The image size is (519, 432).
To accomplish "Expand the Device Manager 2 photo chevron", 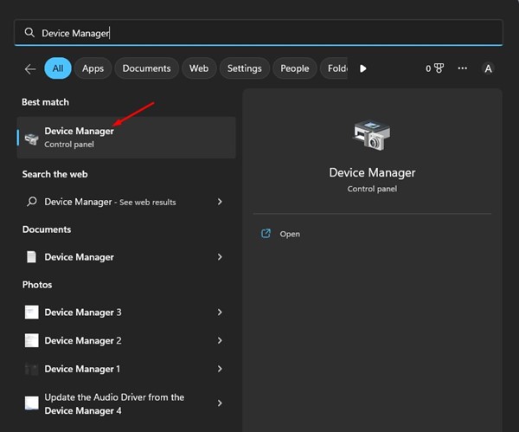I will (x=220, y=341).
